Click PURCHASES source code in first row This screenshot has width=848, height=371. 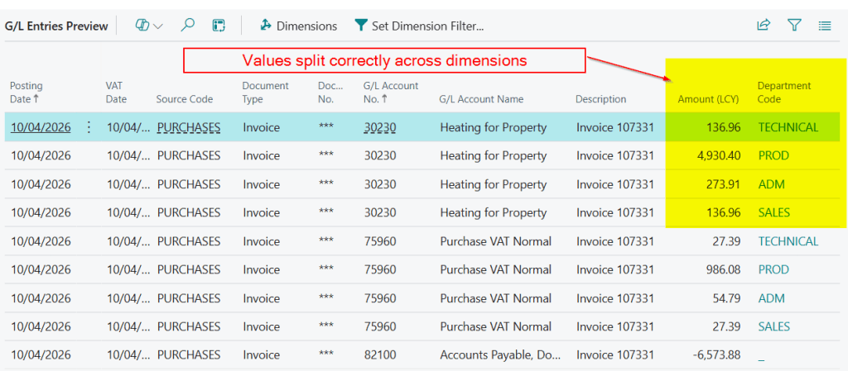coord(188,127)
